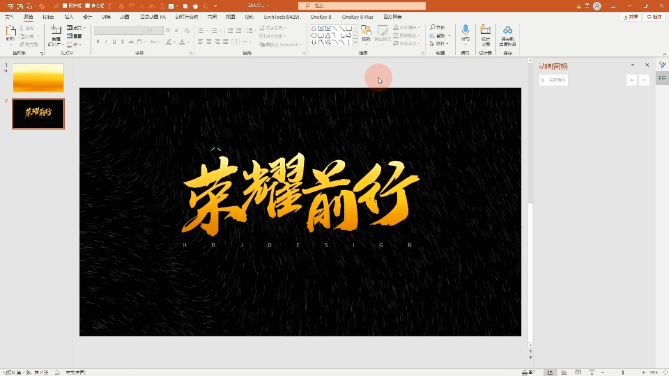The width and height of the screenshot is (669, 376).
Task: Decrease list indent level
Action: [x=231, y=31]
